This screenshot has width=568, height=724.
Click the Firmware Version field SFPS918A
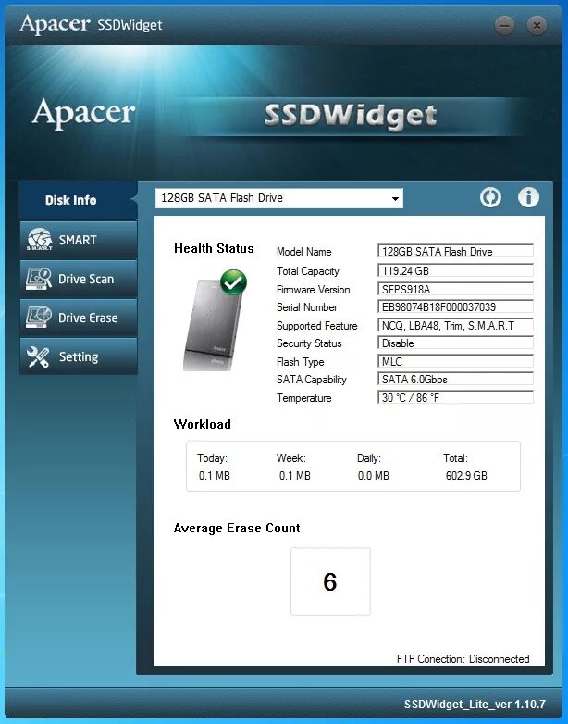[455, 290]
